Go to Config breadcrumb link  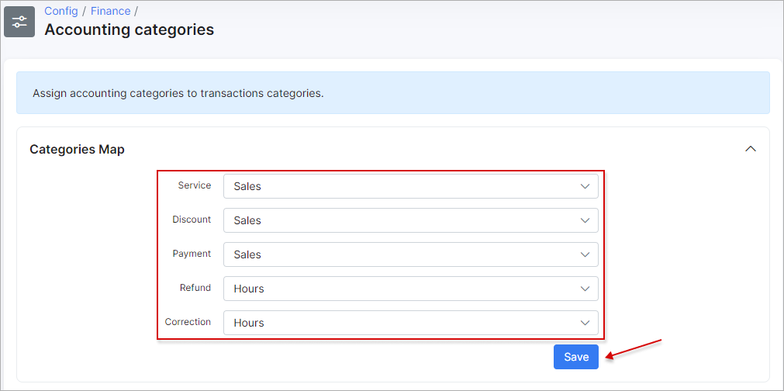[61, 11]
